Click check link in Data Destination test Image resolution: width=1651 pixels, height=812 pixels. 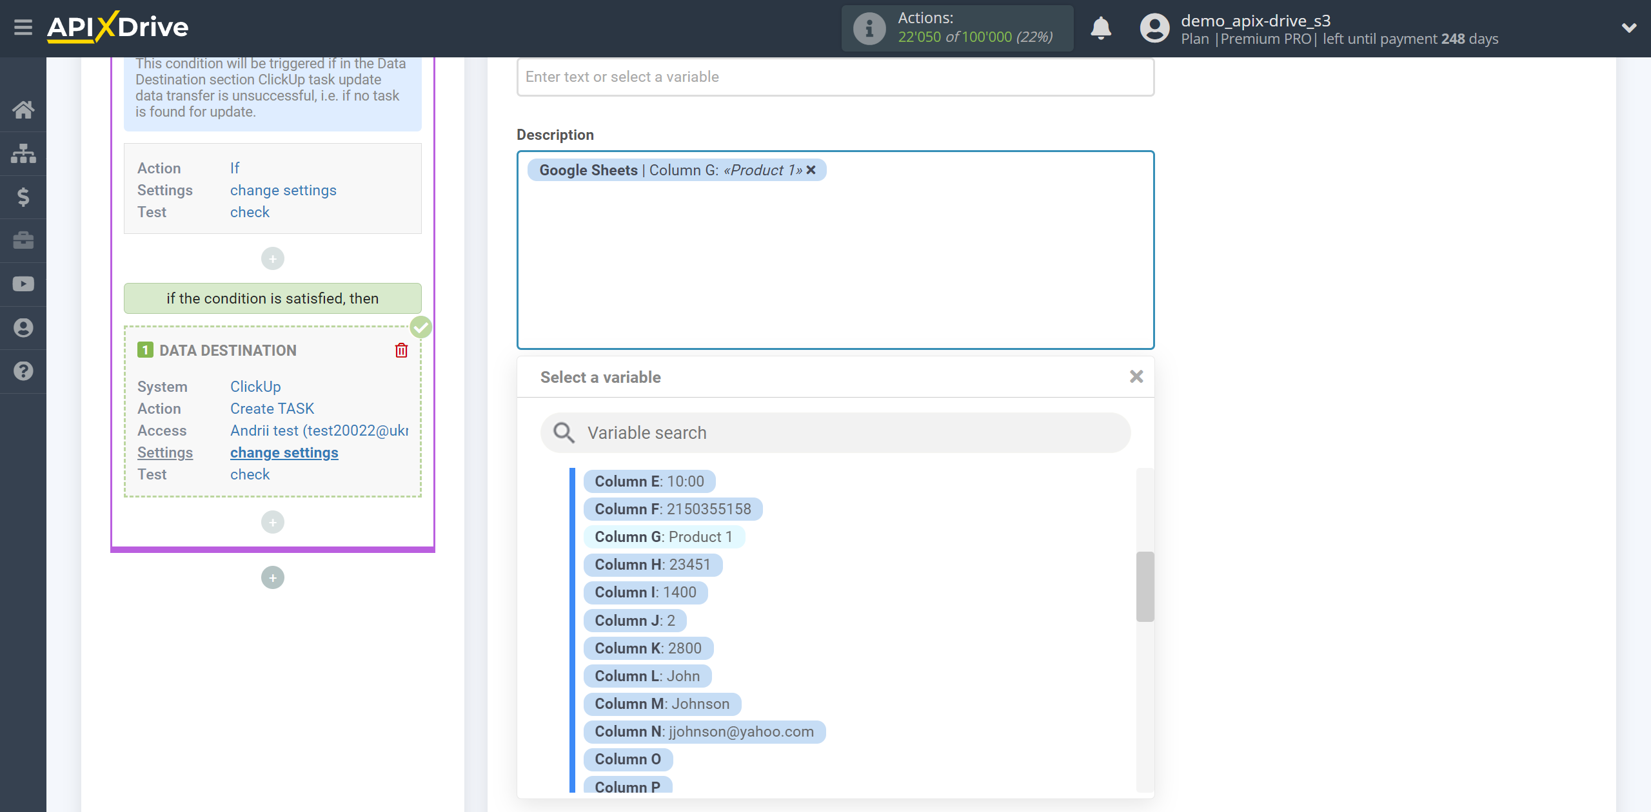[x=250, y=474]
